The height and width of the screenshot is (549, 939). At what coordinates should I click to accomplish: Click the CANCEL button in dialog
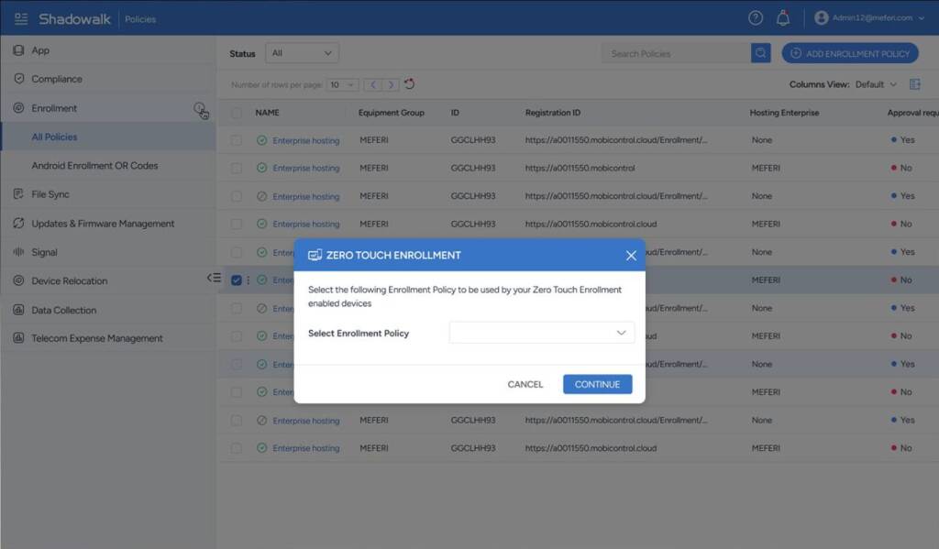point(525,384)
